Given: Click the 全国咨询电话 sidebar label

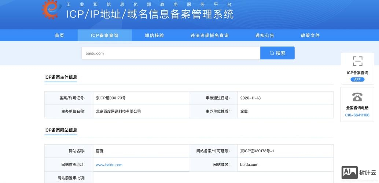Looking at the screenshot, I should point(357,108).
